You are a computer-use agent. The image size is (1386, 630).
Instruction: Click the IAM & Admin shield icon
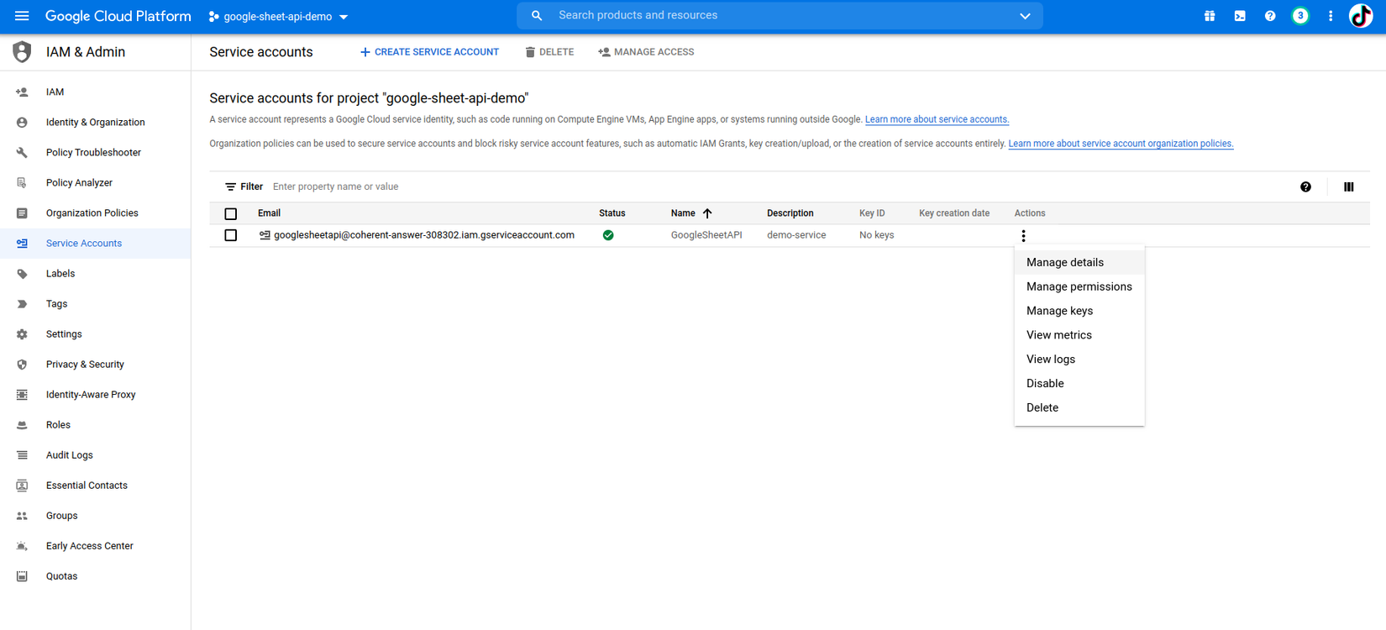22,52
